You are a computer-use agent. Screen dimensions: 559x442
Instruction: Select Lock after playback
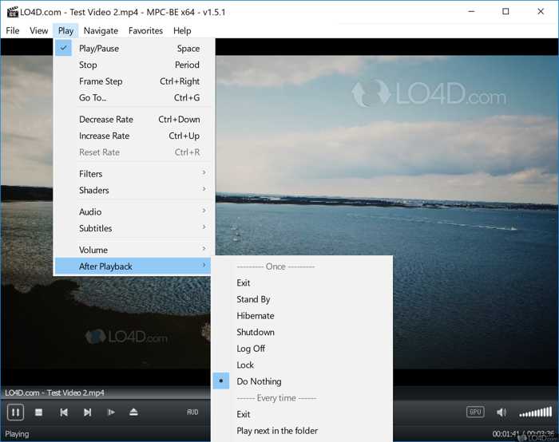point(302,365)
